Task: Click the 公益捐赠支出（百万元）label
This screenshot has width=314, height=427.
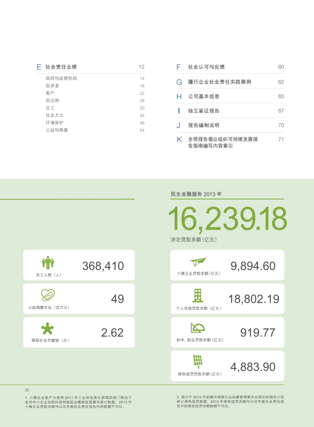Action: tap(49, 307)
